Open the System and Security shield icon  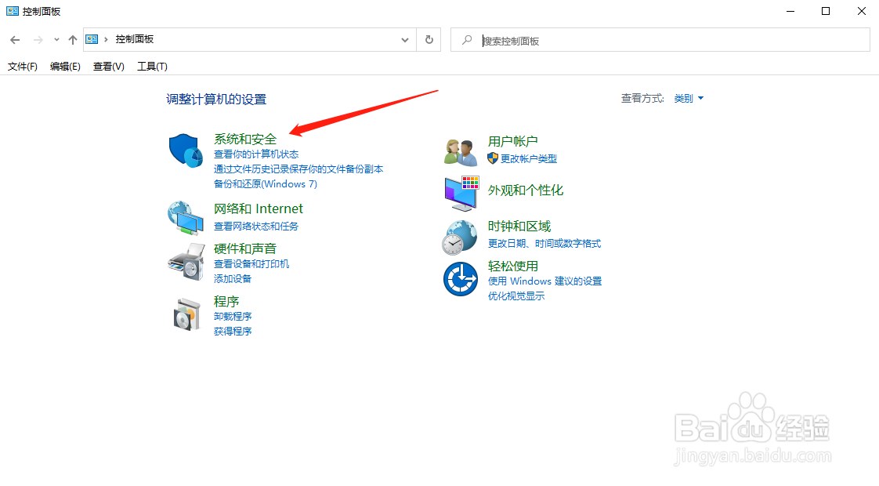[186, 151]
